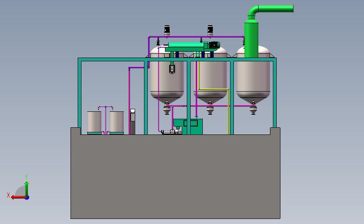Select the yellow pipe running down to base
364x224 pixels.
(x=228, y=111)
